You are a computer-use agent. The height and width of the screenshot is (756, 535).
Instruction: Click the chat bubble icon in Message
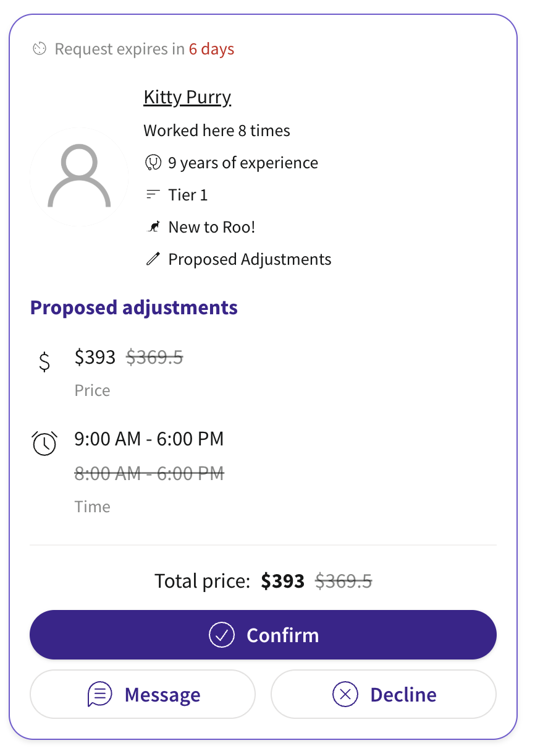[100, 694]
